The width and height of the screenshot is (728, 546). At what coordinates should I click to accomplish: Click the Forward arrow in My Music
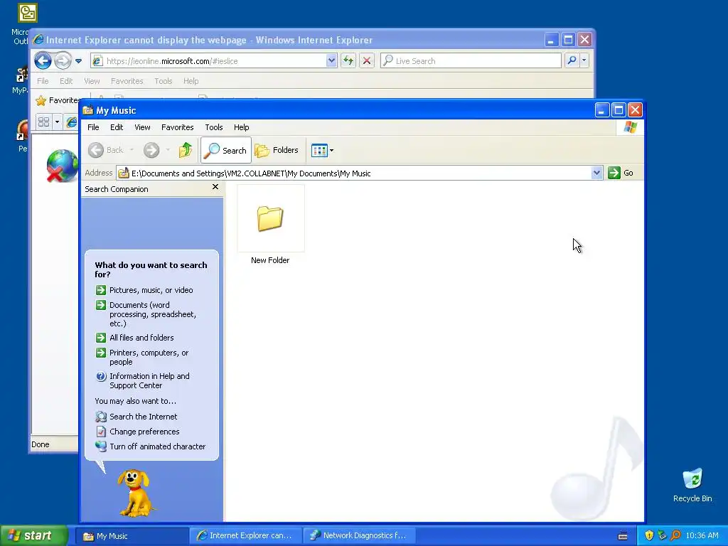(151, 150)
